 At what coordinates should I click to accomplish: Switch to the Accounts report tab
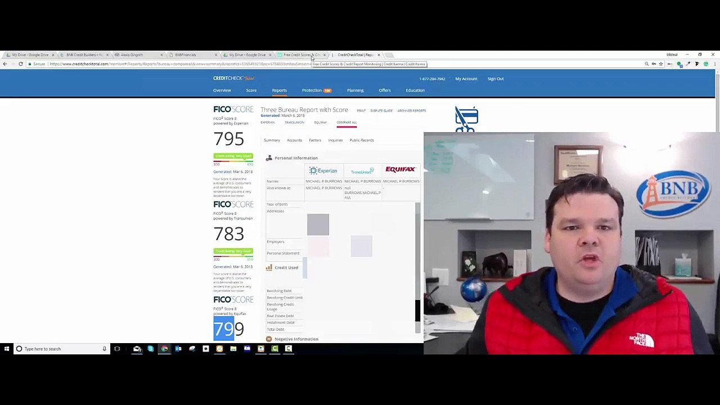[295, 140]
